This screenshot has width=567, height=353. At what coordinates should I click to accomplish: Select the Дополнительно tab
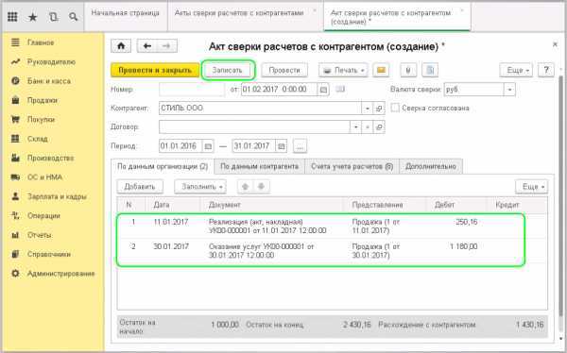431,166
